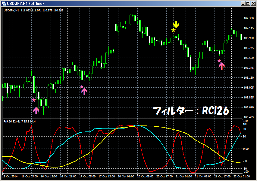257x181 pixels.
Task: Click price scale value 105.455
Action: tap(249, 117)
